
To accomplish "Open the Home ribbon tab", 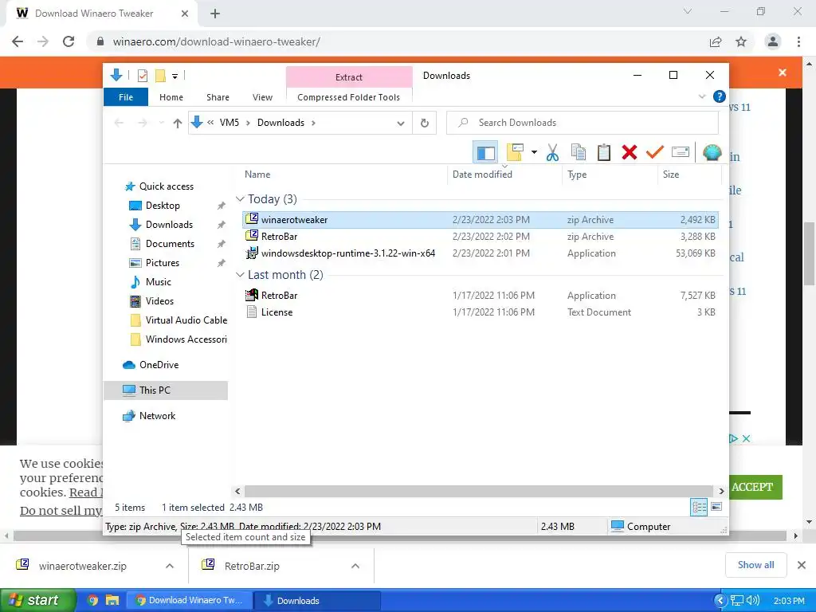I will click(x=171, y=97).
